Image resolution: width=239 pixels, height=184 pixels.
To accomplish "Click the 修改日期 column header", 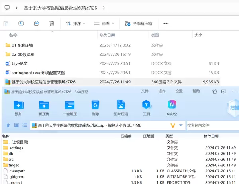I will 107,35.
